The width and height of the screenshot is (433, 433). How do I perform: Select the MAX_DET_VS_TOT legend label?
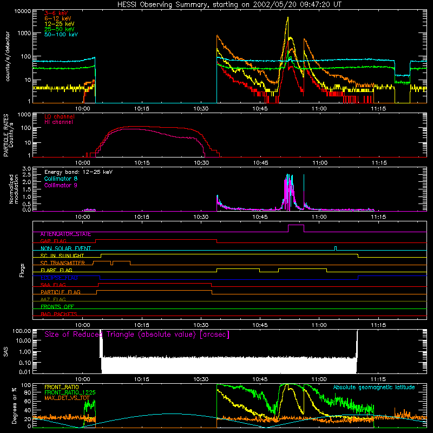coord(67,398)
